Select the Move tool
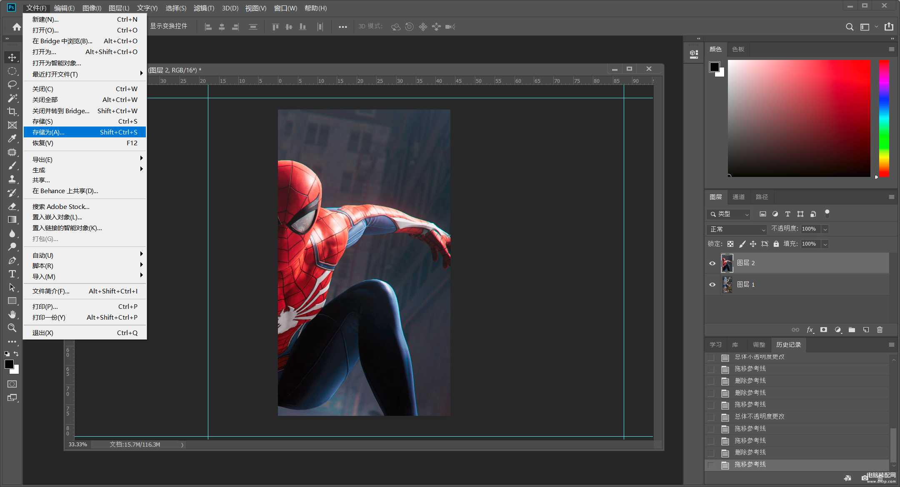Image resolution: width=900 pixels, height=487 pixels. pyautogui.click(x=12, y=57)
